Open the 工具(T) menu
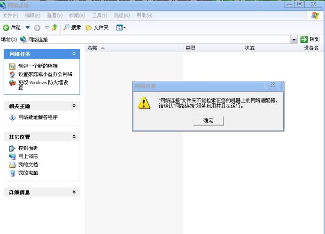 pos(100,16)
